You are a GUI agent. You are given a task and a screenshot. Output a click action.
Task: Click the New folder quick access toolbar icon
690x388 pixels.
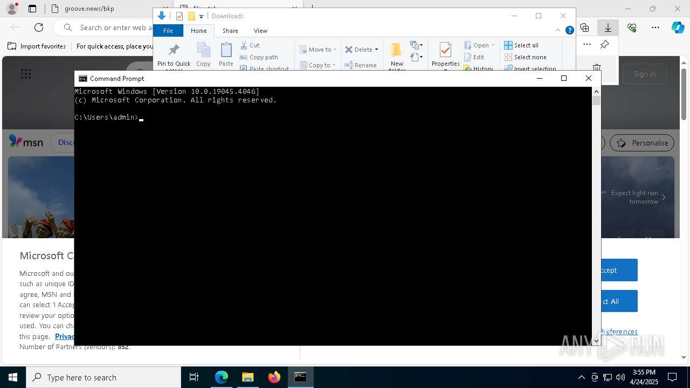pos(191,16)
